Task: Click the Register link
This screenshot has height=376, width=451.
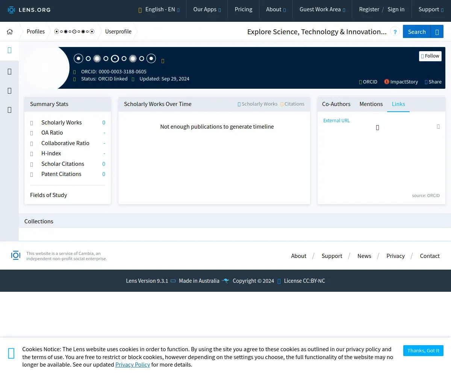Action: coord(369,9)
